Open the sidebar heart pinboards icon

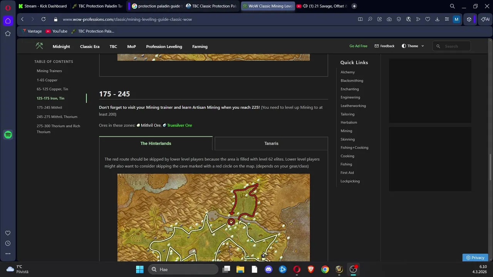point(8,233)
